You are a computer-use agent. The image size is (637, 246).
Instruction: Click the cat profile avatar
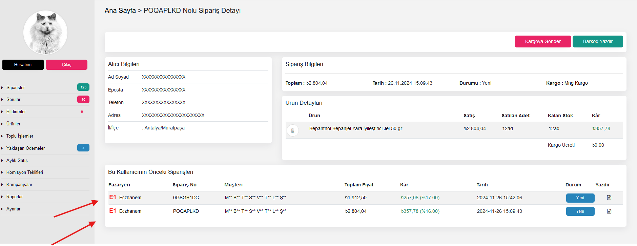pyautogui.click(x=45, y=33)
